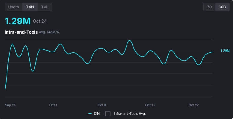
Task: Click the Infra-and-Tools Avg. legend text
Action: [x=130, y=114]
